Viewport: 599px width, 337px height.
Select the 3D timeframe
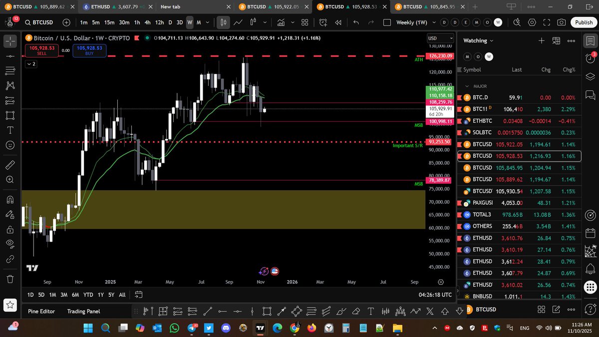[x=180, y=22]
